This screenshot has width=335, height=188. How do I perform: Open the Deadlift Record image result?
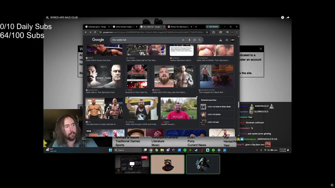tap(179, 108)
